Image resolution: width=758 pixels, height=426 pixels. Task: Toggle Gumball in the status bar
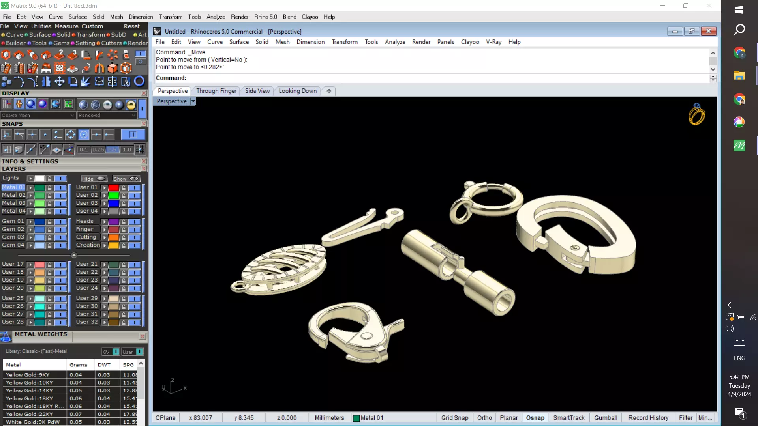pyautogui.click(x=606, y=418)
